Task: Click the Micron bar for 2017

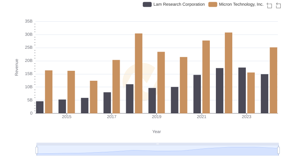Action: (116, 86)
